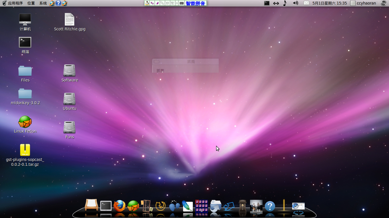Select the Files folder on desktop
Viewport: 389px width, 218px height.
click(25, 71)
